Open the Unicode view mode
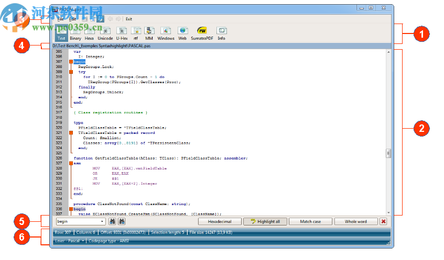Viewport: 444px width, 260px height. pyautogui.click(x=105, y=33)
